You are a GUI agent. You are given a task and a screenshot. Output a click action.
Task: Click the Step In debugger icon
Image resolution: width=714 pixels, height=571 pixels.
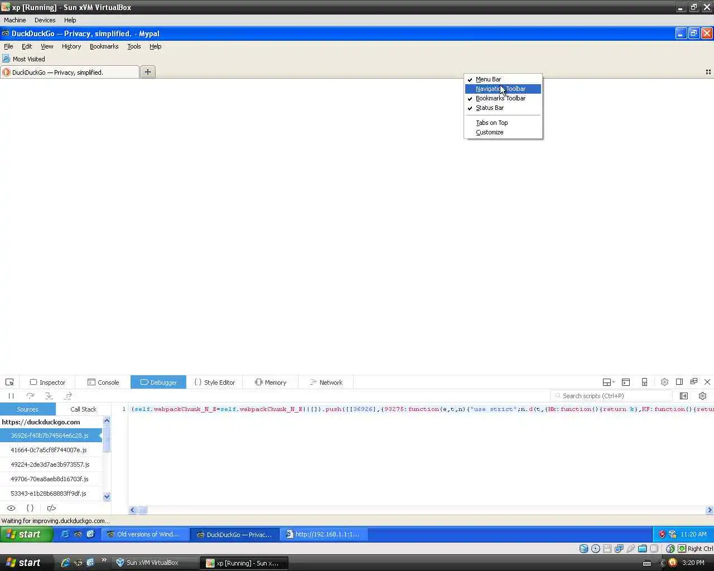[x=49, y=396]
